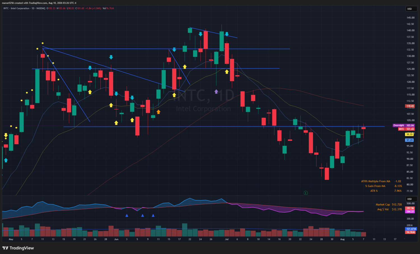Click the May label on the time axis
The height and width of the screenshot is (254, 420).
[11, 239]
